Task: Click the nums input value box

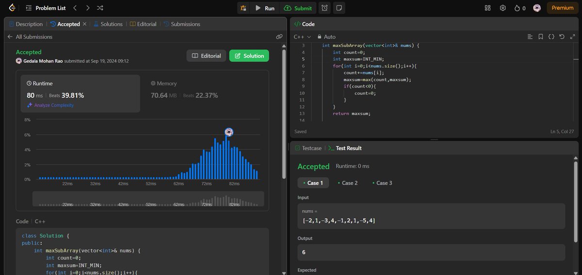Action: coord(431,216)
